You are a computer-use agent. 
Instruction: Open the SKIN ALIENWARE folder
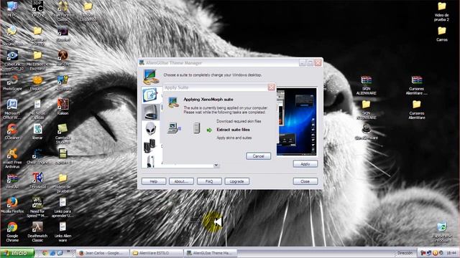[366, 110]
